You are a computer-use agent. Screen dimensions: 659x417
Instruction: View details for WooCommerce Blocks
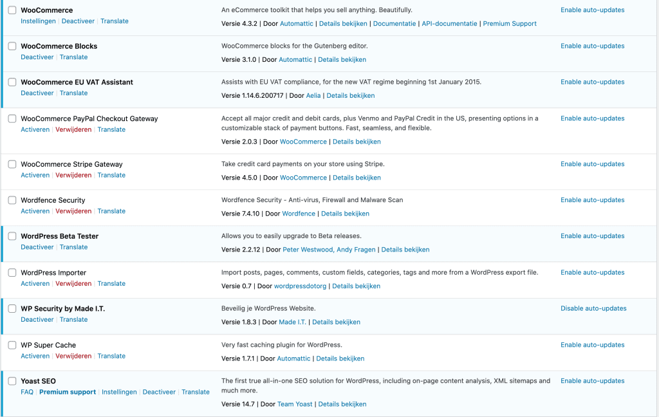pos(342,60)
